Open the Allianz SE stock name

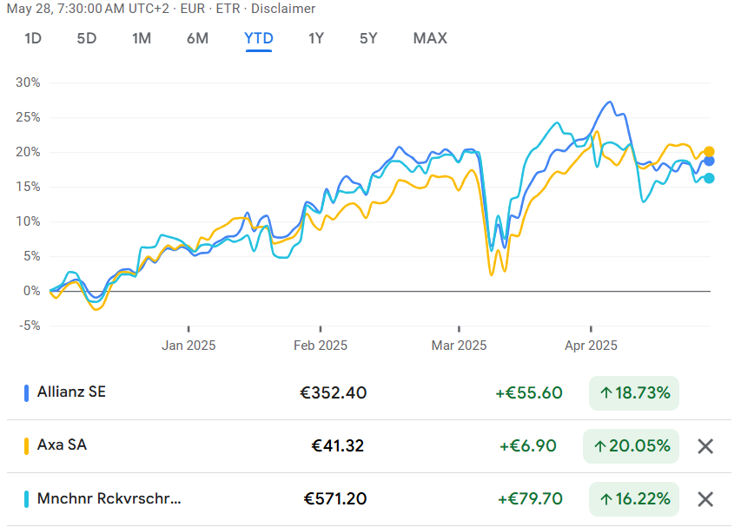point(71,392)
